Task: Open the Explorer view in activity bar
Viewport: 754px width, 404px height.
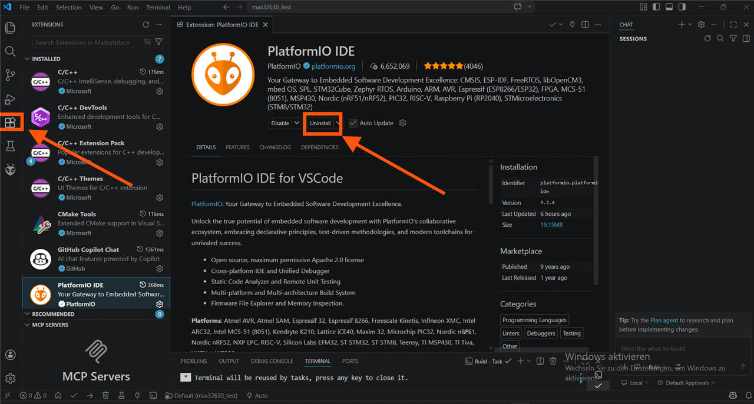Action: point(10,28)
